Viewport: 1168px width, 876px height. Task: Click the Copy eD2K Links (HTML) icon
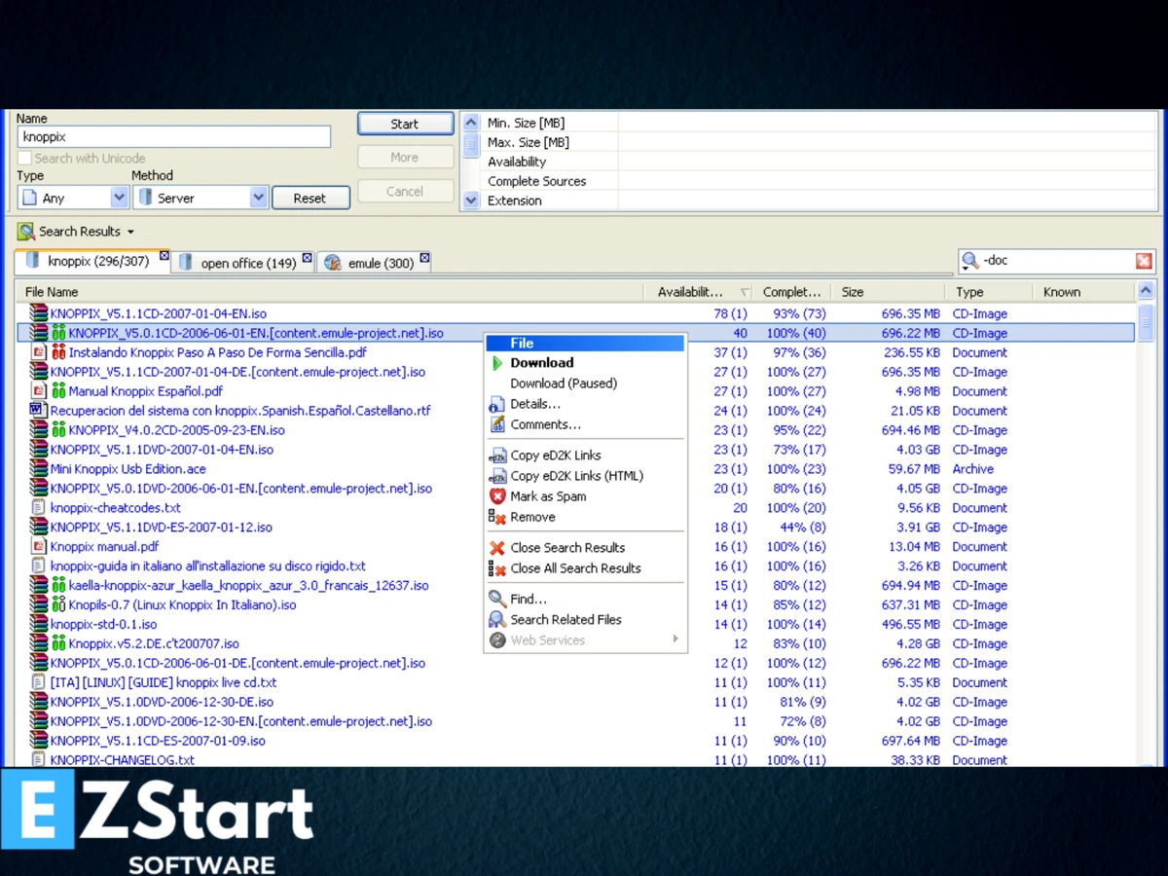coord(497,476)
